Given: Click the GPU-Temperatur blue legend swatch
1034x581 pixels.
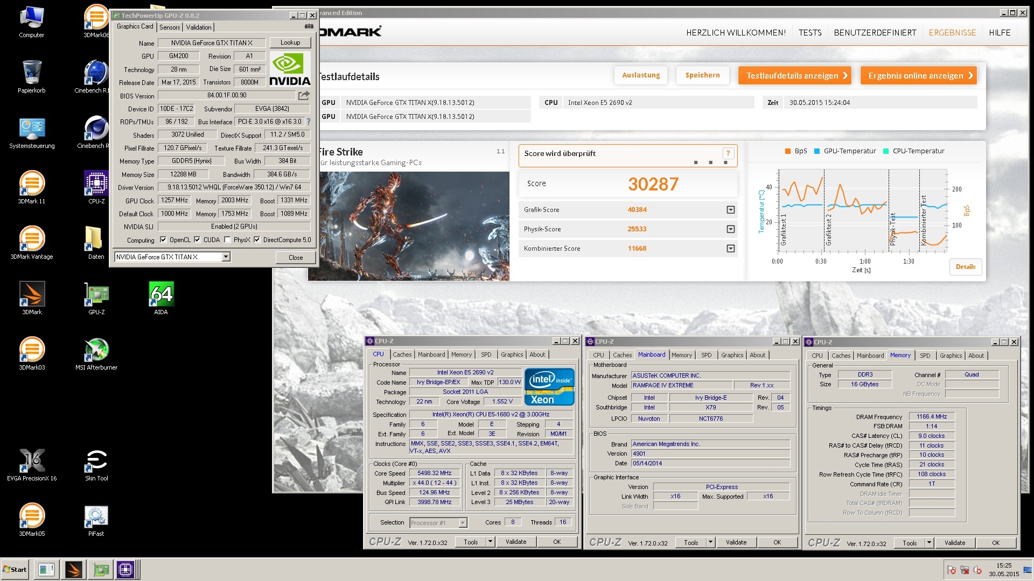Looking at the screenshot, I should tap(817, 151).
